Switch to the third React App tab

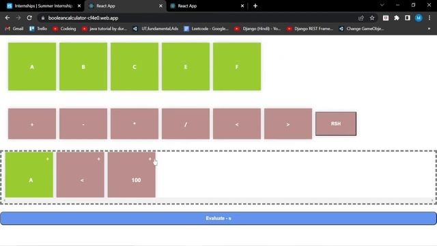(x=206, y=6)
